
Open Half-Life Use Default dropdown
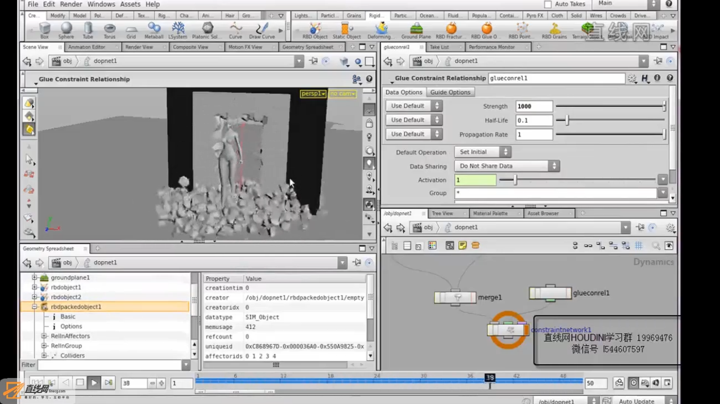[x=414, y=120]
